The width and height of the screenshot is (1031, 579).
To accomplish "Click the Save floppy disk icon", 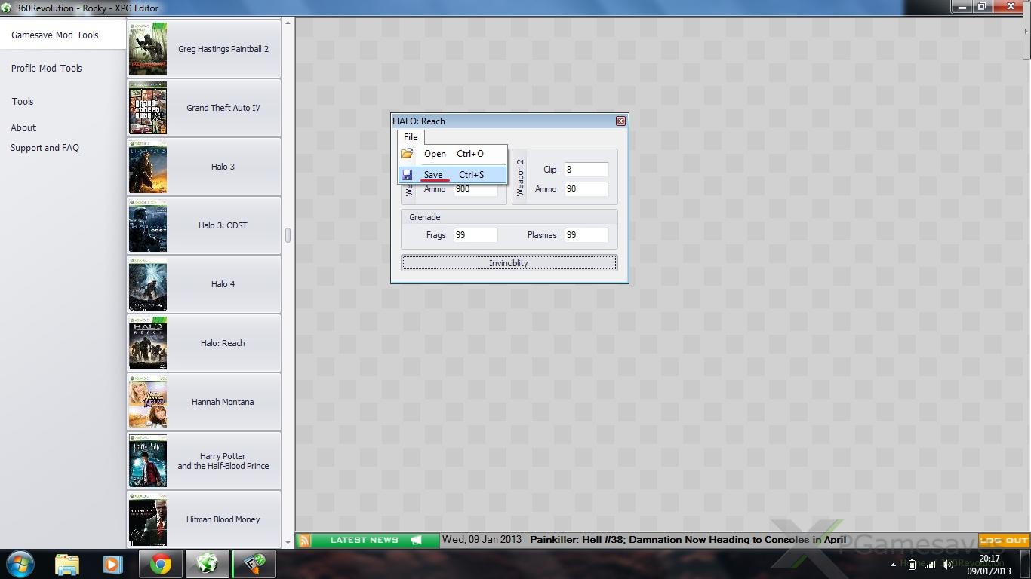I will coord(407,175).
